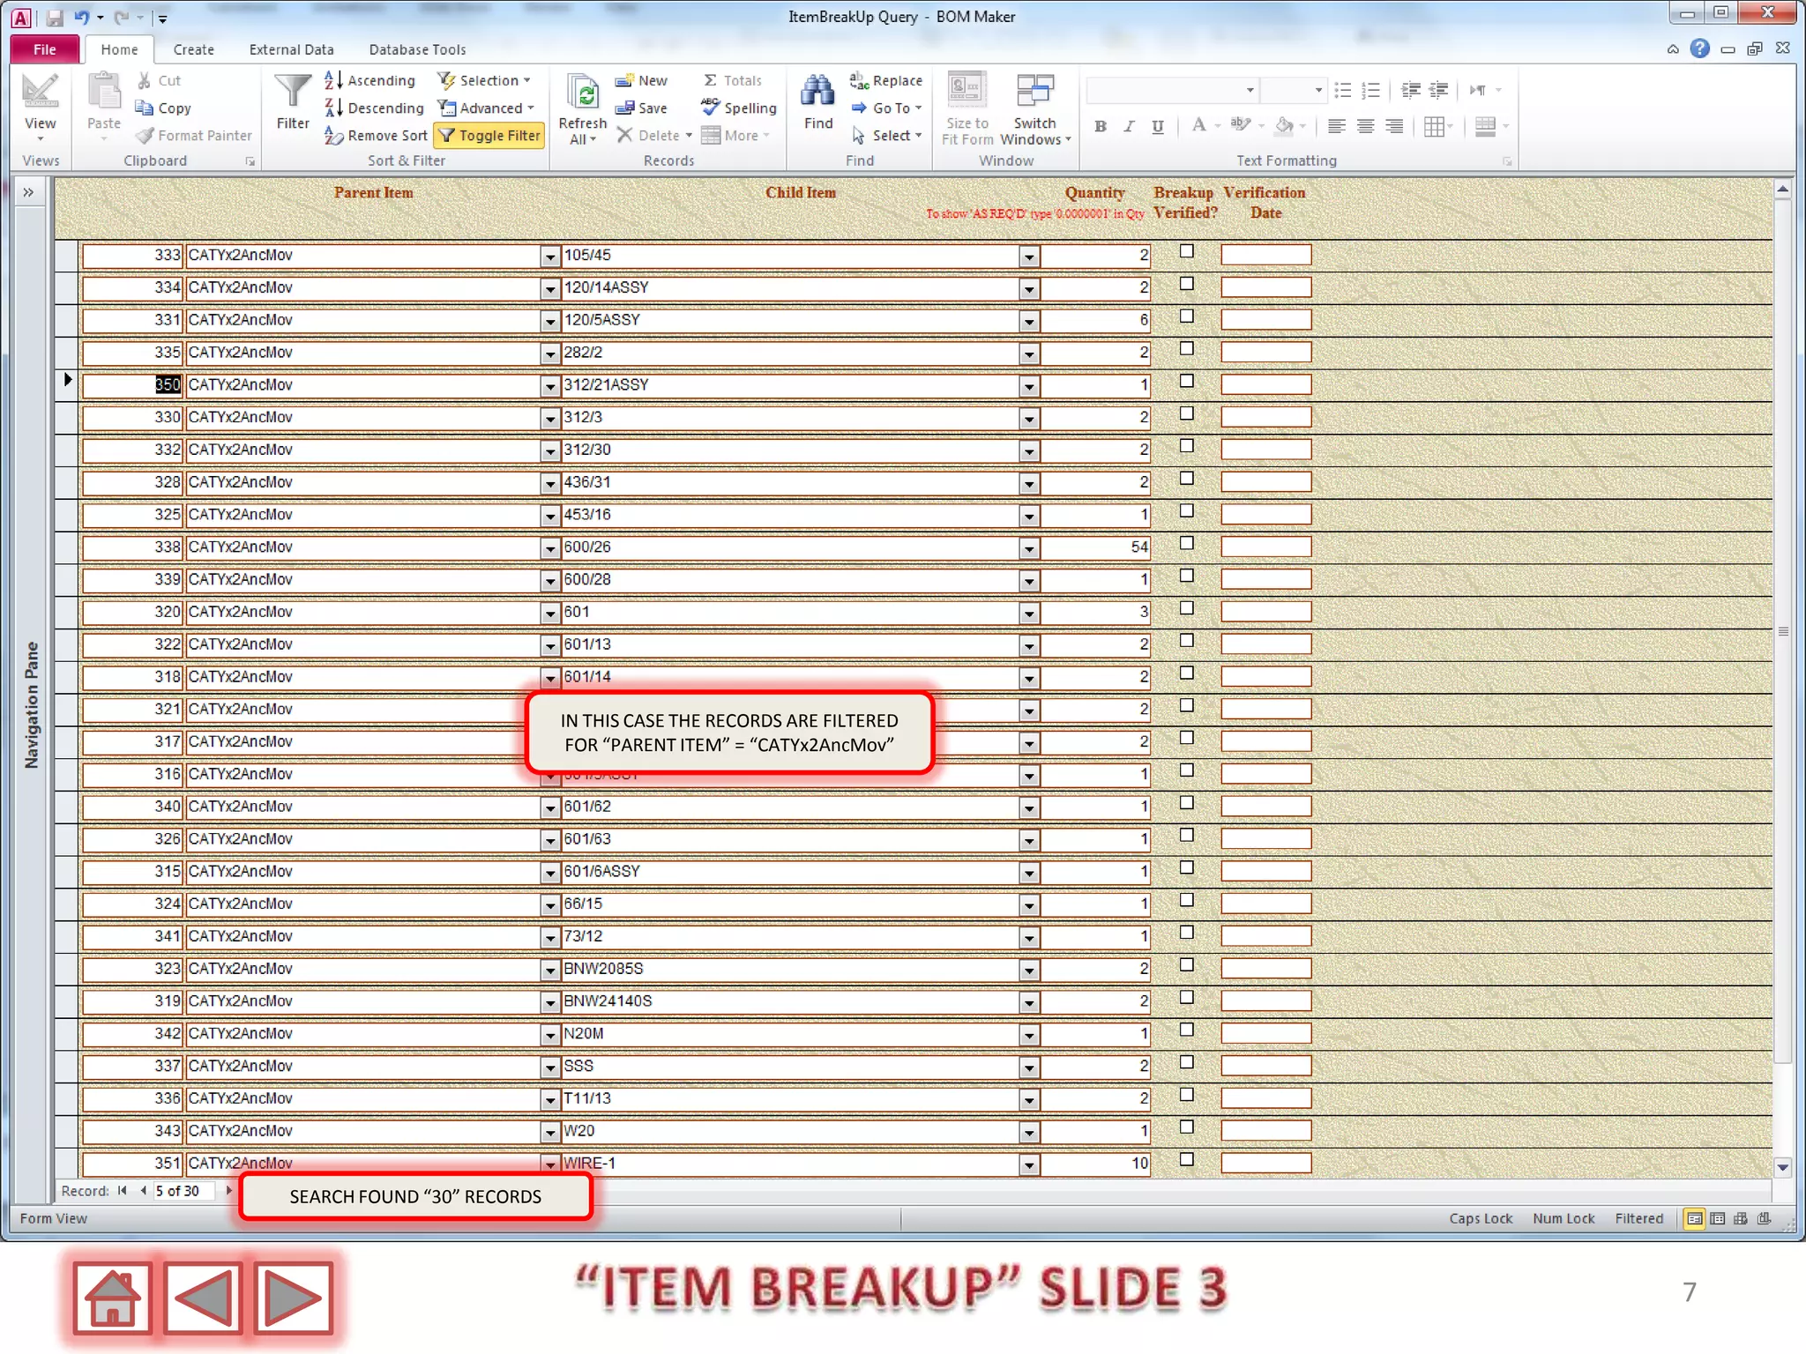
Task: Open the Database Tools ribbon tab
Action: [x=417, y=49]
